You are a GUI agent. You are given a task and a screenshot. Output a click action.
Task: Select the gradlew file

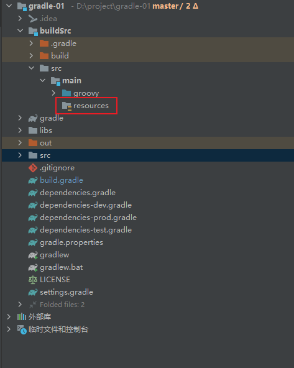(x=55, y=255)
